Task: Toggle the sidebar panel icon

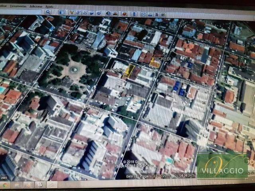Action: pos(61,12)
